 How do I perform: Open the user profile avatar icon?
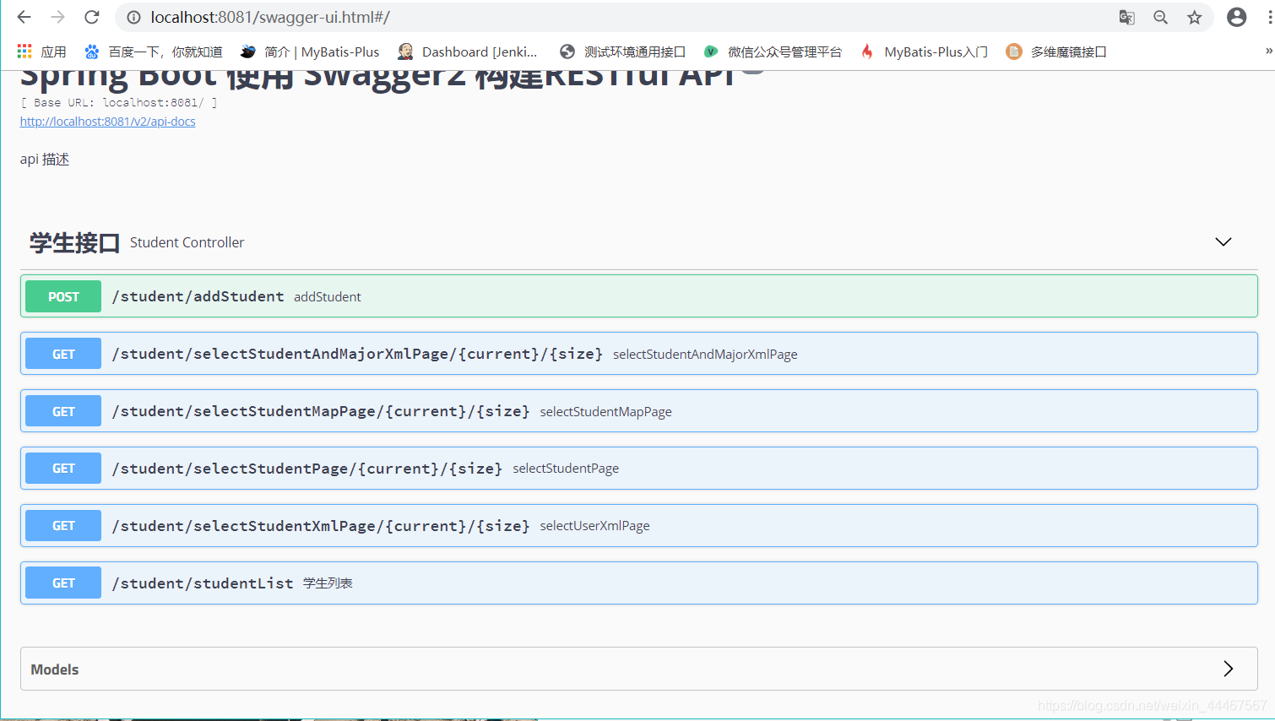coord(1236,17)
